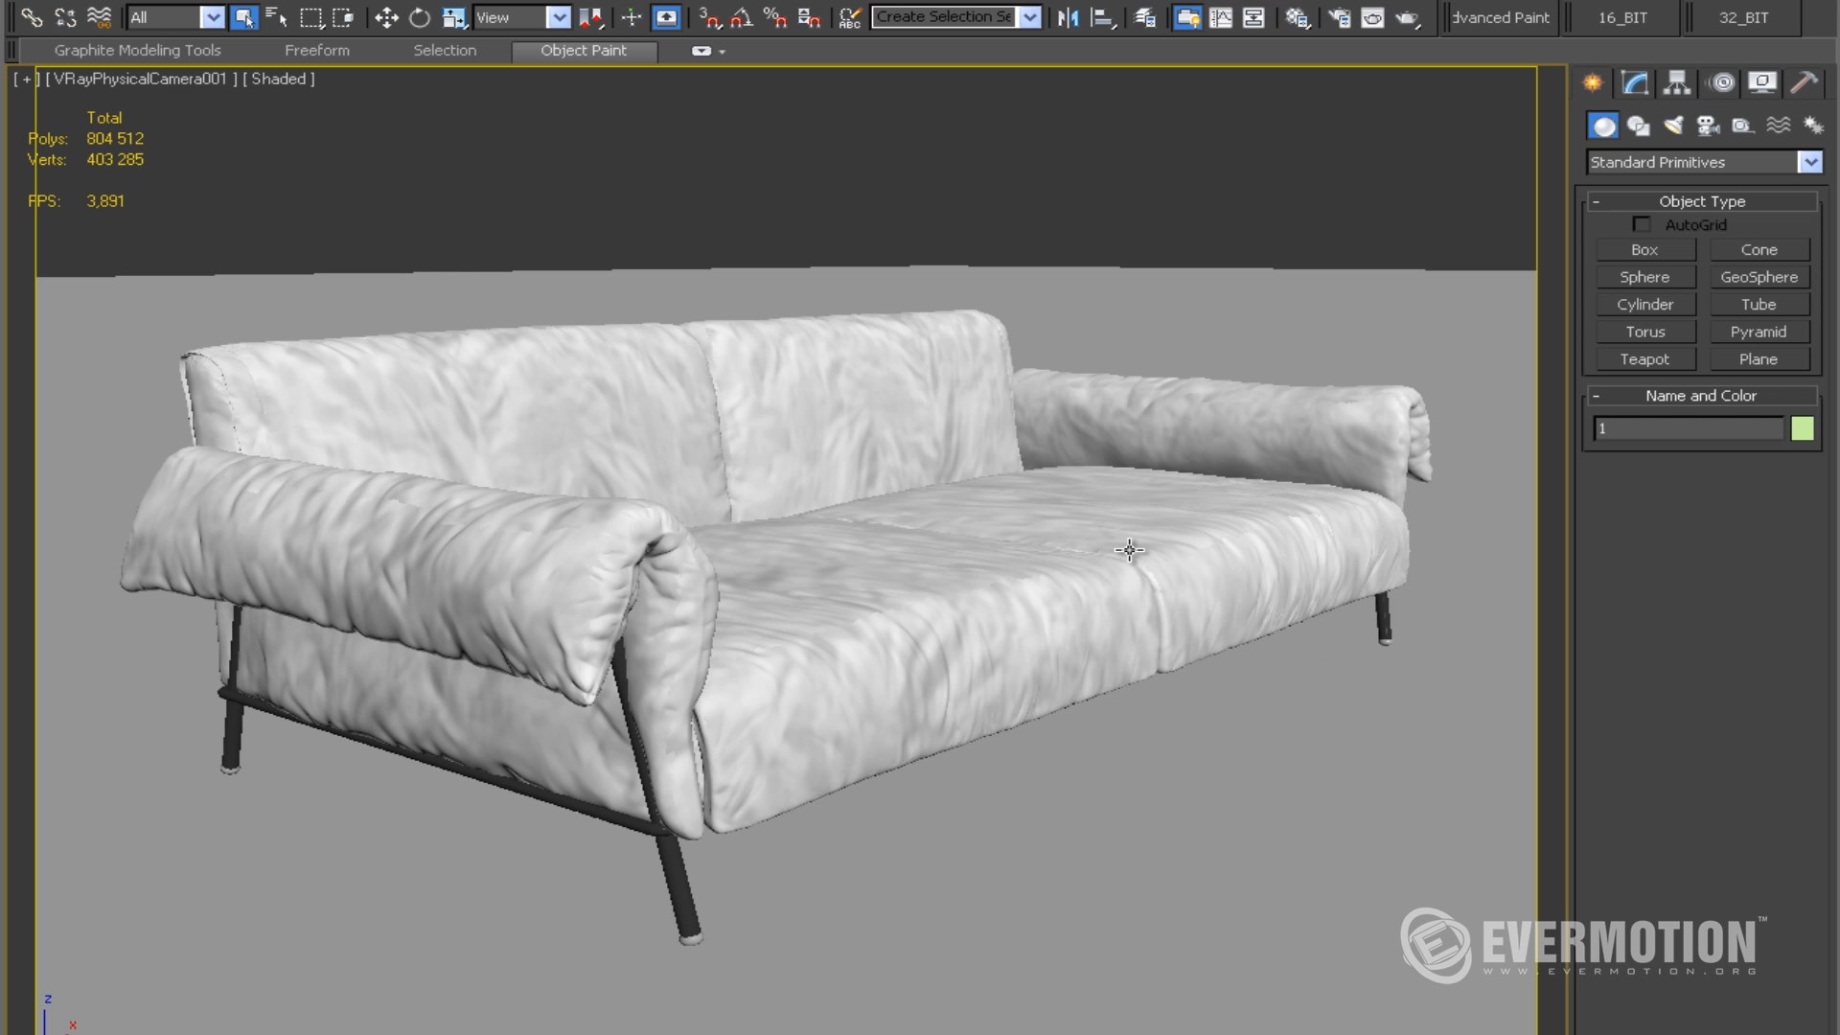
Task: Expand the ribbon minimize options arrow
Action: [722, 52]
